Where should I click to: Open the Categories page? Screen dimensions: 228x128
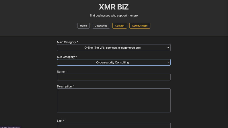(x=101, y=26)
